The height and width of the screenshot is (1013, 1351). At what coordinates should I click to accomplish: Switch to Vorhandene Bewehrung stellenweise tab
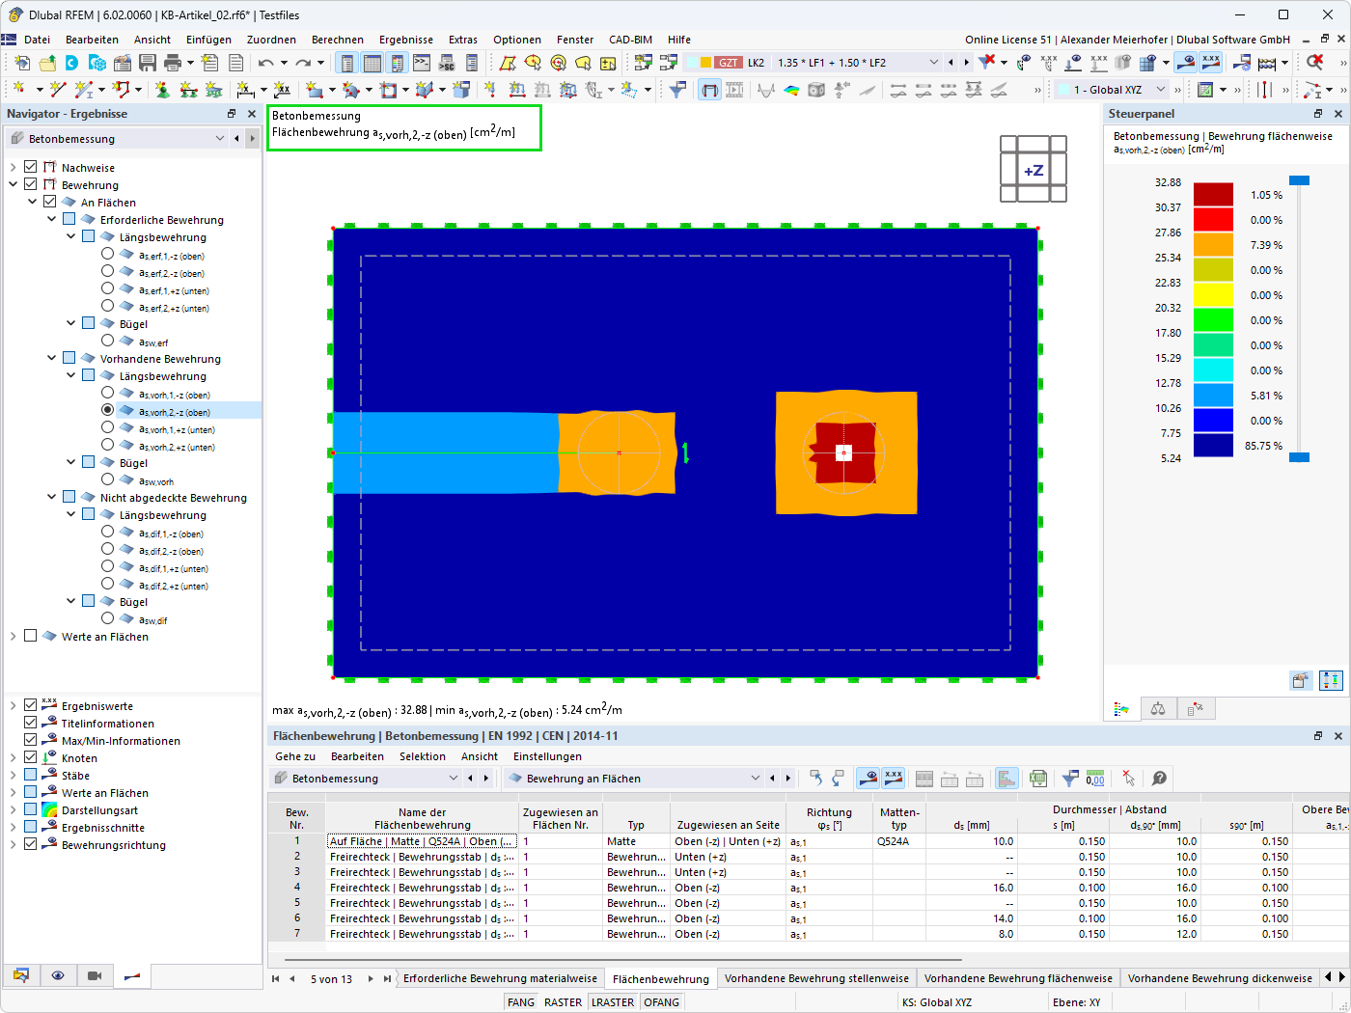pos(816,978)
